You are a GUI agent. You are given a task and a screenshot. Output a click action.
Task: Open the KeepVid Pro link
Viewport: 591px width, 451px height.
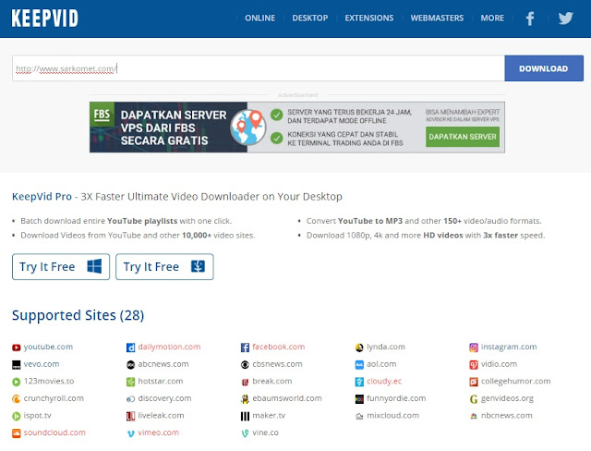click(x=42, y=197)
